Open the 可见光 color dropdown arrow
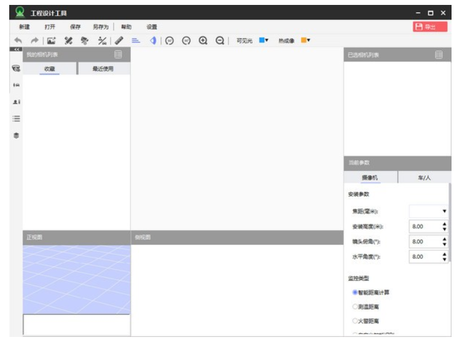454x348 pixels. click(x=267, y=41)
